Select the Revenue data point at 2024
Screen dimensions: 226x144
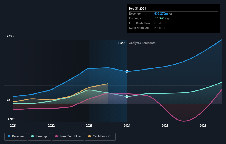[x=127, y=71]
